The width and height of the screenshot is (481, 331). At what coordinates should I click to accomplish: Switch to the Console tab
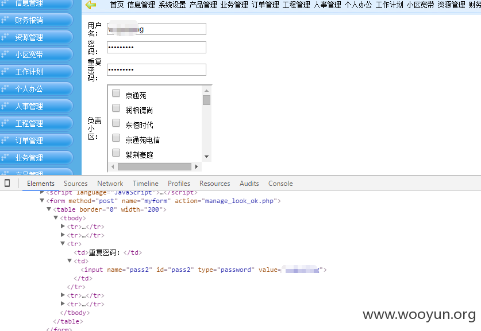click(x=280, y=184)
